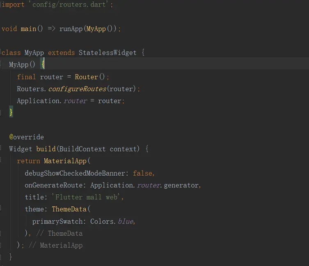Click 'MyApp' in the class declaration
Image resolution: width=309 pixels, height=266 pixels.
34,53
